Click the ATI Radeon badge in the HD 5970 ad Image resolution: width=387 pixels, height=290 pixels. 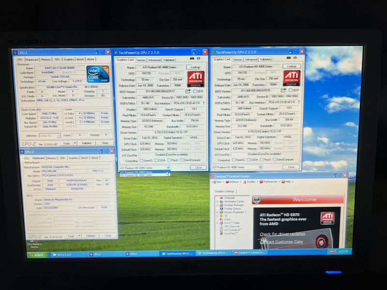click(x=327, y=218)
